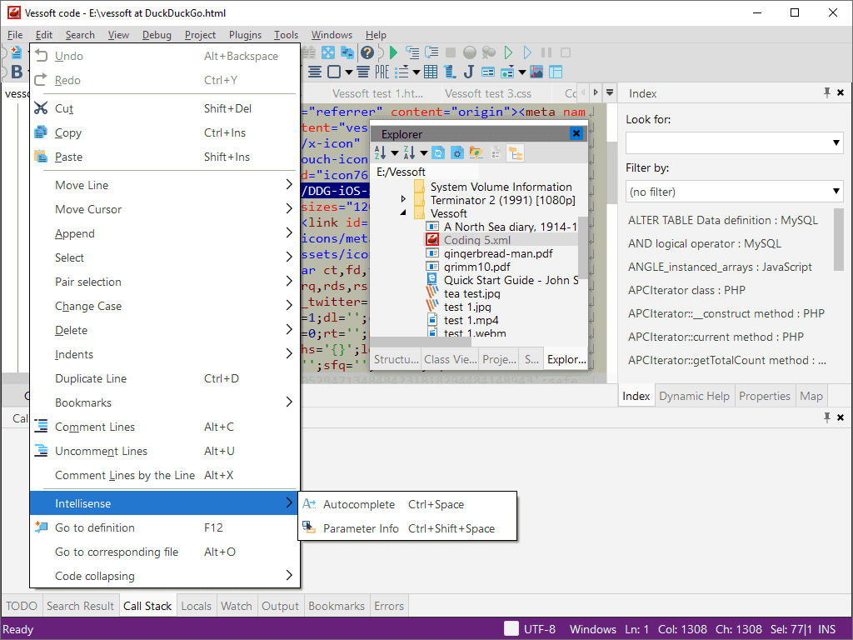The height and width of the screenshot is (640, 853).
Task: Open the Z-A sort dropdown arrow
Action: click(424, 153)
